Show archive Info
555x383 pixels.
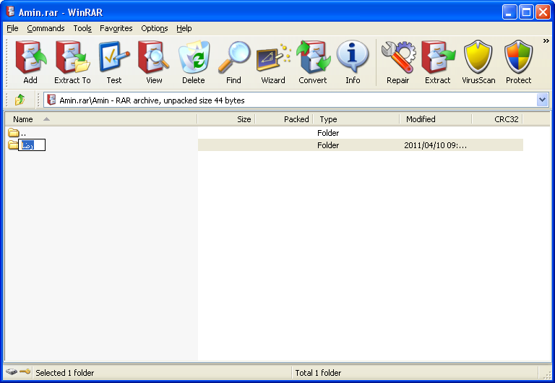tap(353, 61)
